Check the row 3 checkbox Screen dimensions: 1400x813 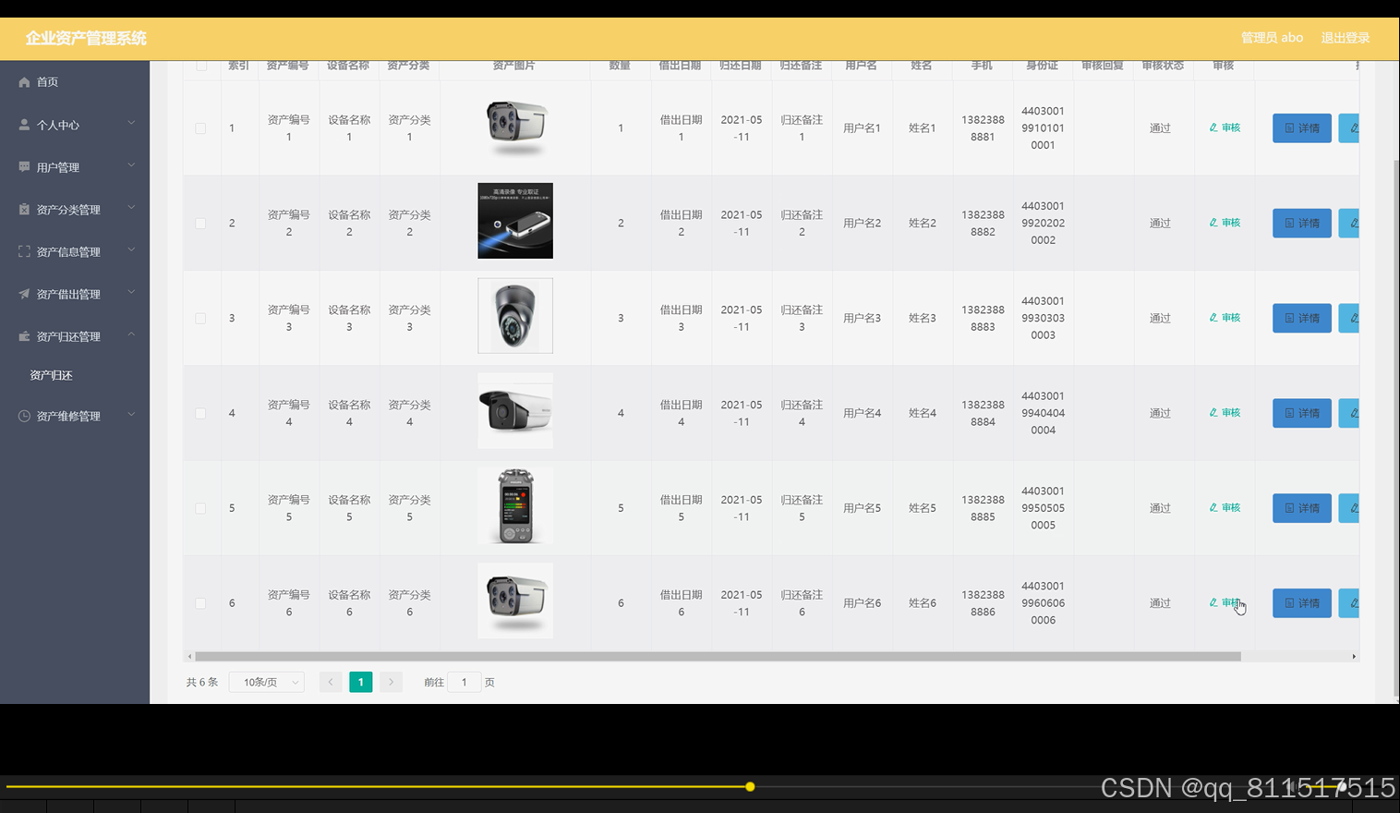click(x=200, y=319)
